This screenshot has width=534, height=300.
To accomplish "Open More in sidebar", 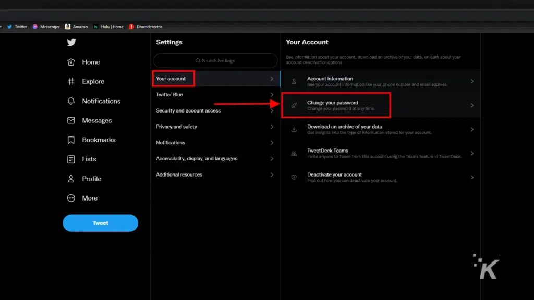I will coord(90,198).
